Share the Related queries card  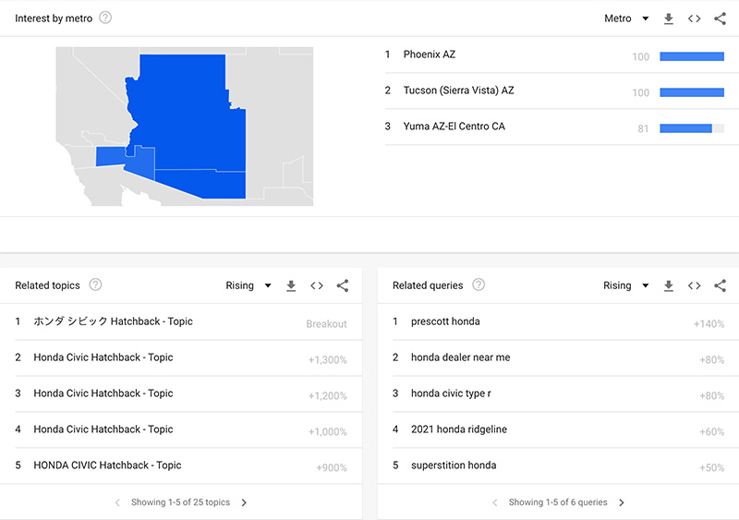[x=720, y=285]
